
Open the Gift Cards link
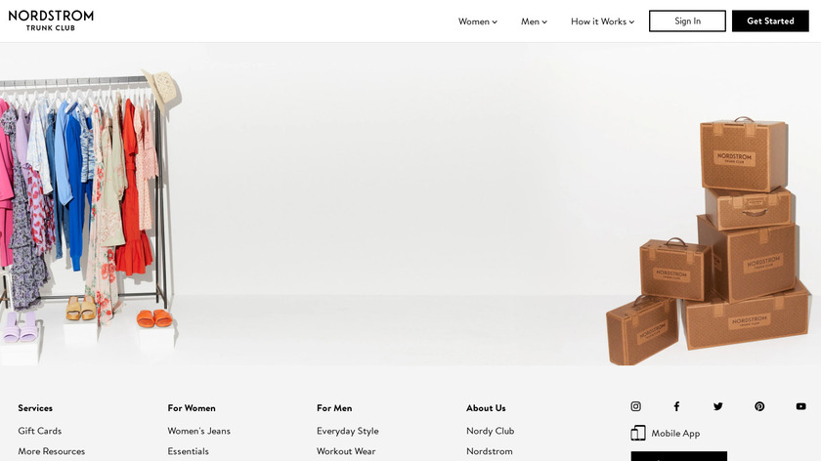pos(40,431)
